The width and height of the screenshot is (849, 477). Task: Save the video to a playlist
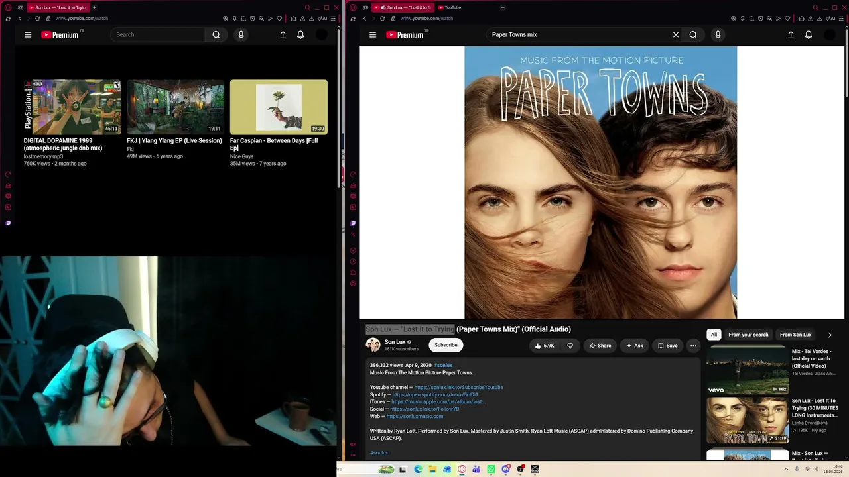tap(668, 346)
